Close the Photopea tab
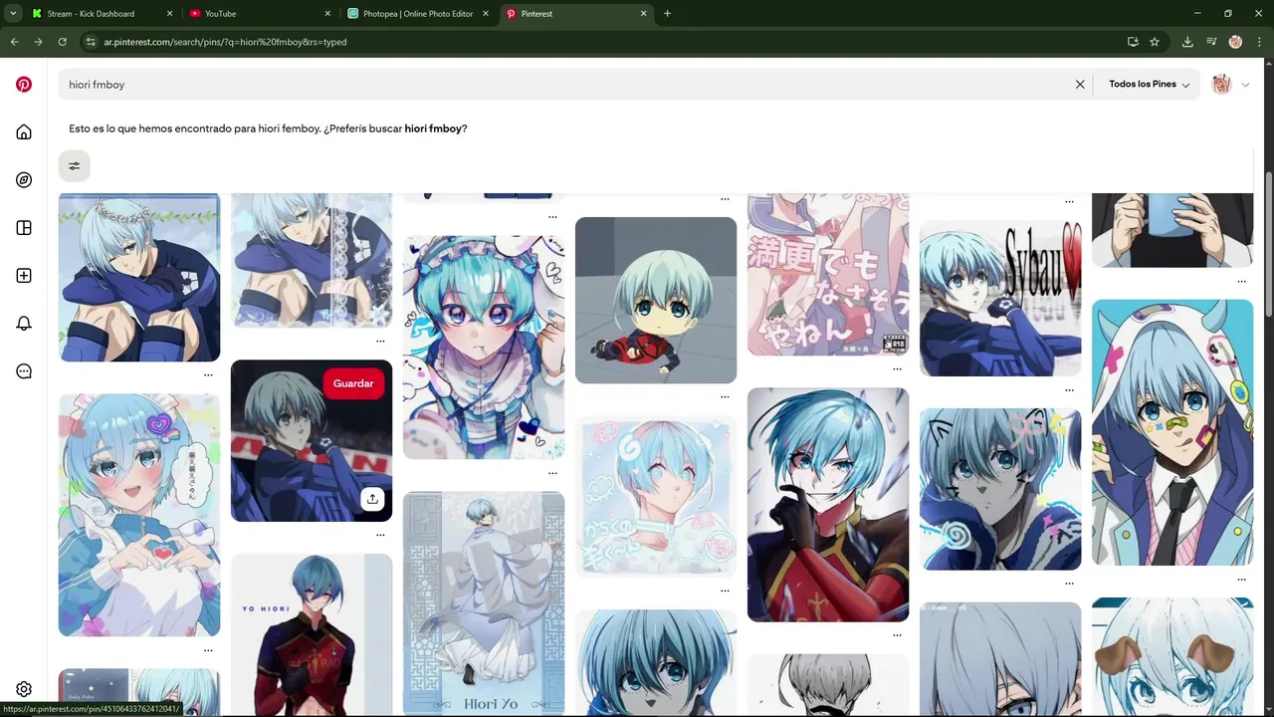This screenshot has width=1274, height=717. click(486, 14)
